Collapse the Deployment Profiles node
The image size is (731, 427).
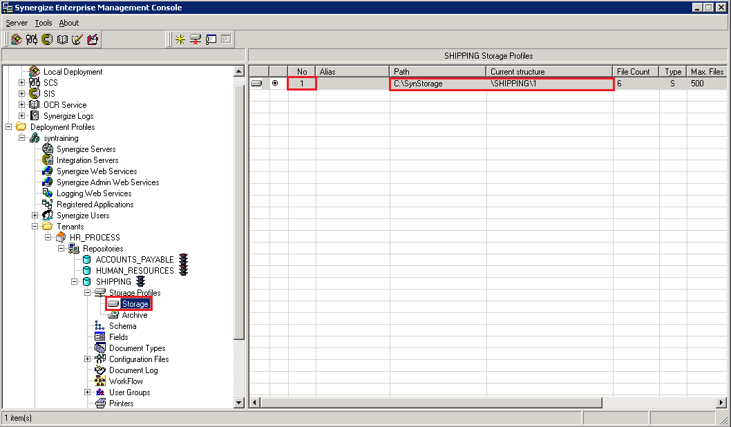click(8, 127)
